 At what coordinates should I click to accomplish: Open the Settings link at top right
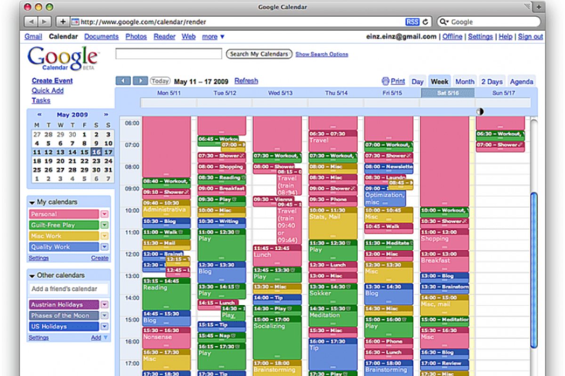tap(480, 37)
